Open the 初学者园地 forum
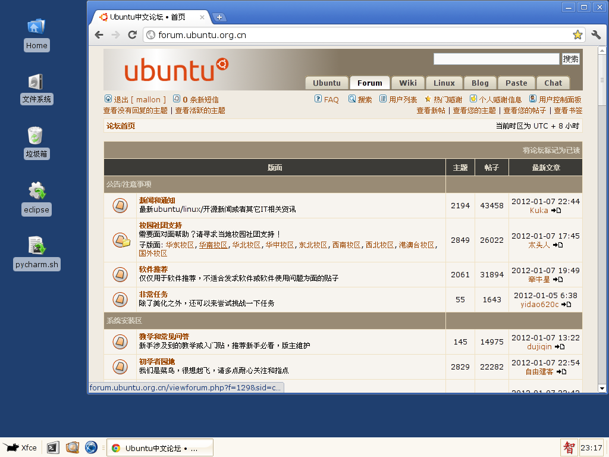609x457 pixels. click(157, 362)
